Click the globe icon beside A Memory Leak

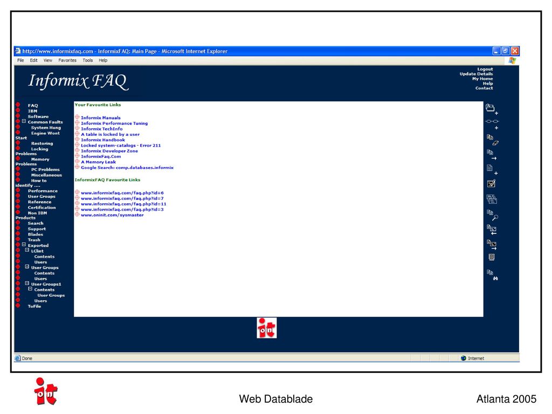click(x=77, y=162)
